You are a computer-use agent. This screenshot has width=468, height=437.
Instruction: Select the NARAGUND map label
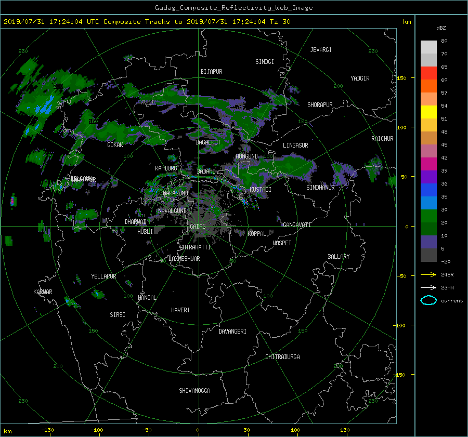[x=176, y=193]
